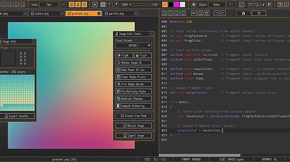Screen dimensions: 290x162
Task: Click the paste icon in code editor toolbar
Action: tap(206, 13)
